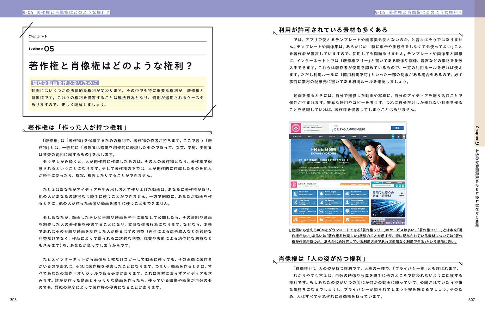Open the Sound Effect tile
Image resolution: width=485 pixels, height=313 pixels.
[356, 194]
